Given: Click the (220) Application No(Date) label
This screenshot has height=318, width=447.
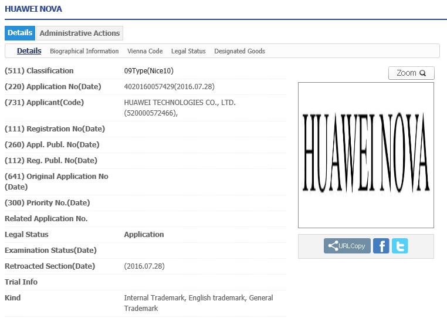Looking at the screenshot, I should [53, 87].
